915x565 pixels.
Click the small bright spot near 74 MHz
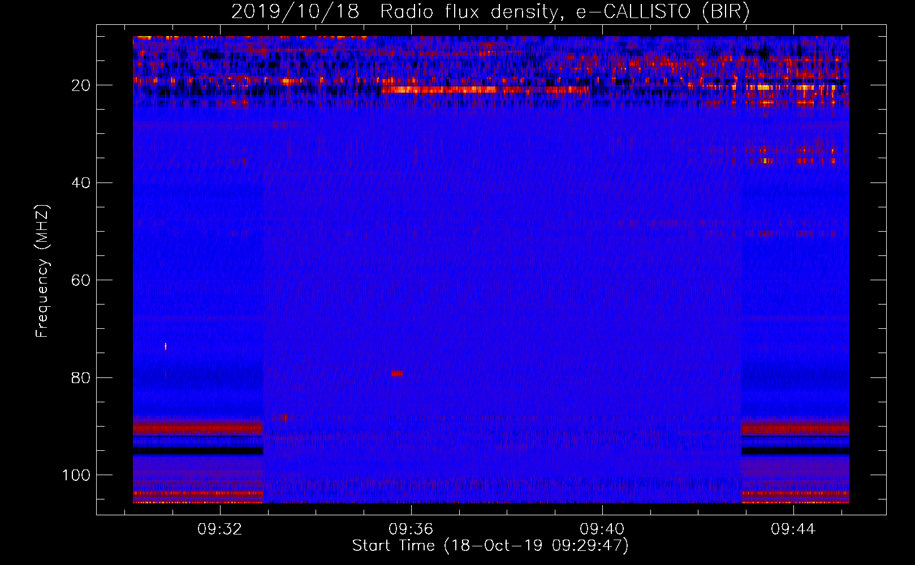click(x=165, y=346)
